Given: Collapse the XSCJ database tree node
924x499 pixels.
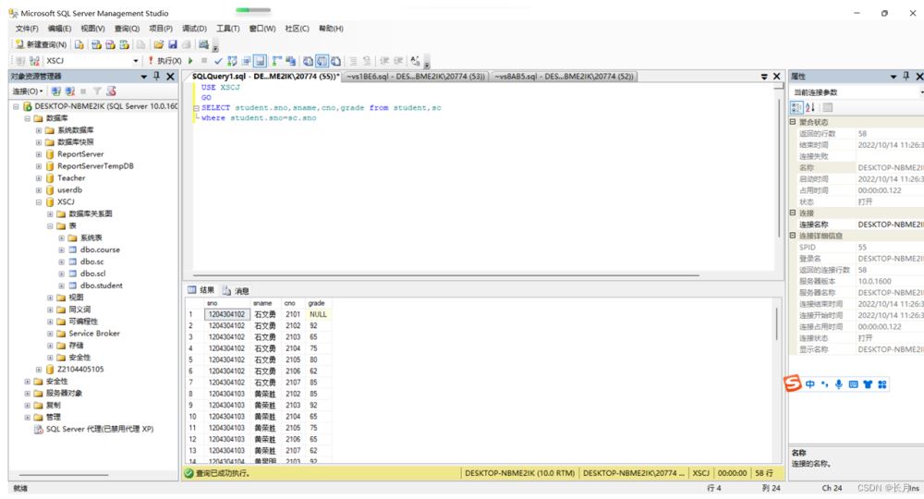Looking at the screenshot, I should tap(39, 201).
